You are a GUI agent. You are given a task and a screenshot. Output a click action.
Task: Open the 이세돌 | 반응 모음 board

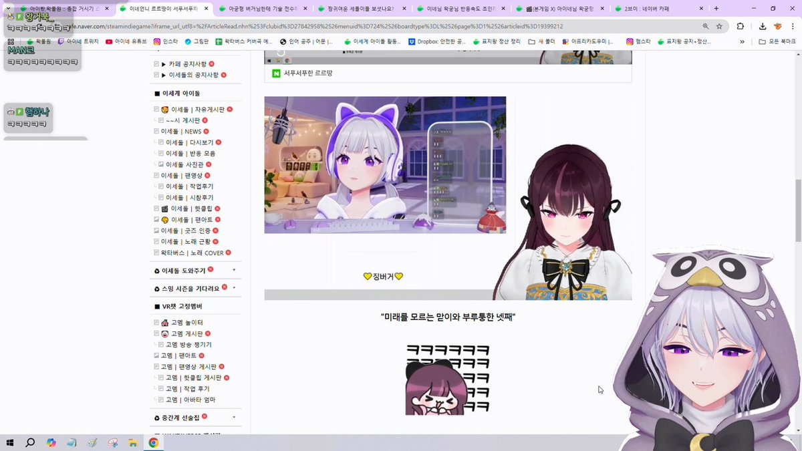190,154
